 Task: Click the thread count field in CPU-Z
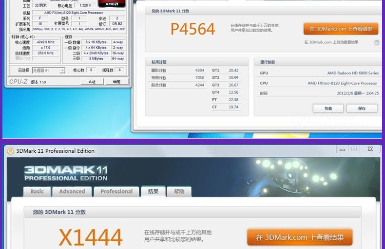coord(119,70)
